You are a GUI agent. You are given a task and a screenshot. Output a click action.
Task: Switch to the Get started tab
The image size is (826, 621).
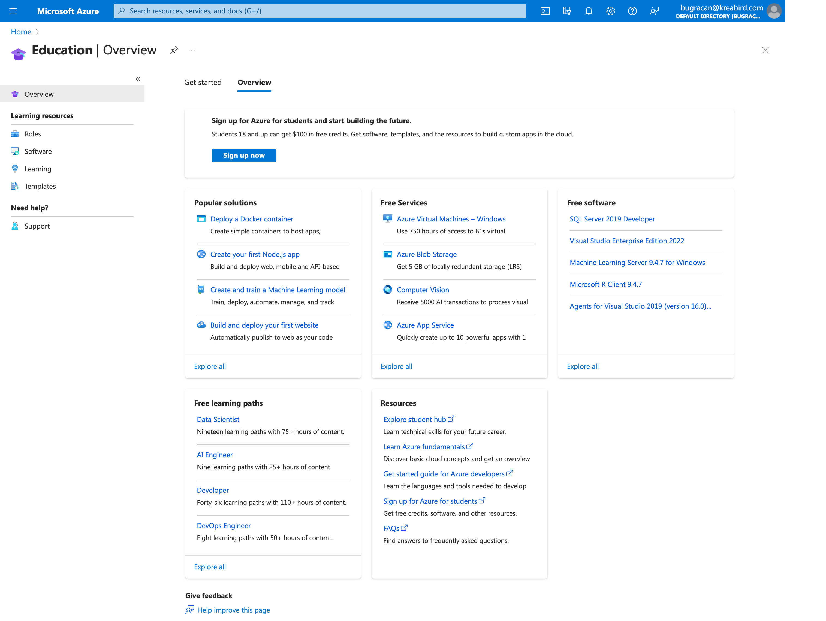203,83
